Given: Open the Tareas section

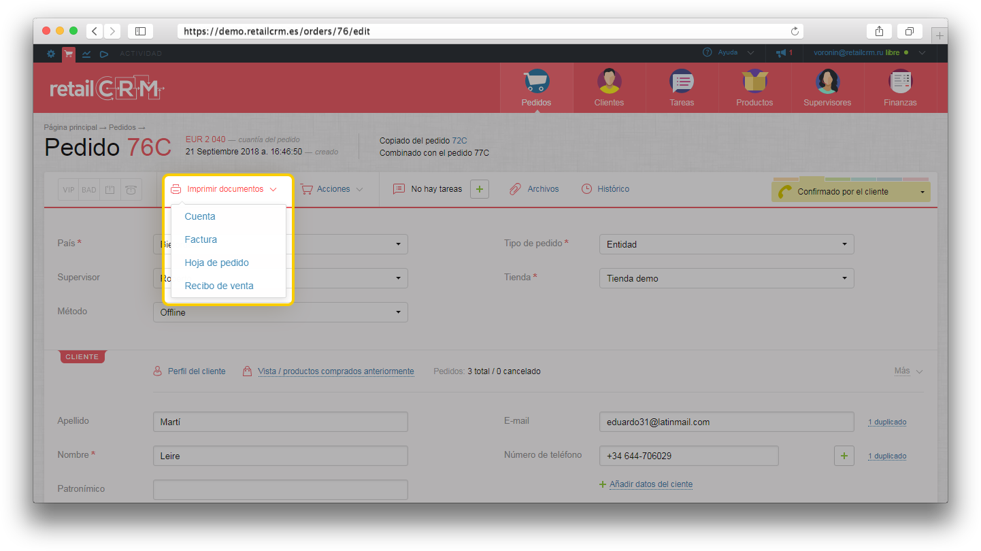Looking at the screenshot, I should click(682, 88).
